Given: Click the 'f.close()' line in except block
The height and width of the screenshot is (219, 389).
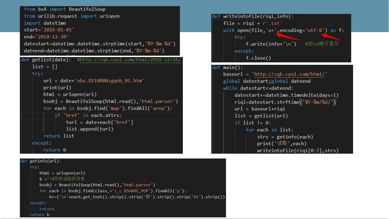Looking at the screenshot, I should [x=258, y=58].
